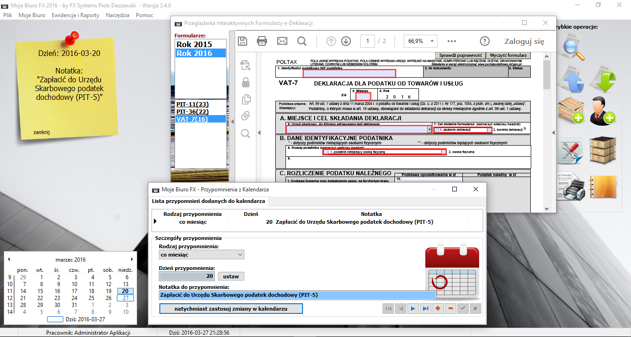The image size is (631, 337).
Task: Click the sidebar search magnifier icon
Action: 245,134
